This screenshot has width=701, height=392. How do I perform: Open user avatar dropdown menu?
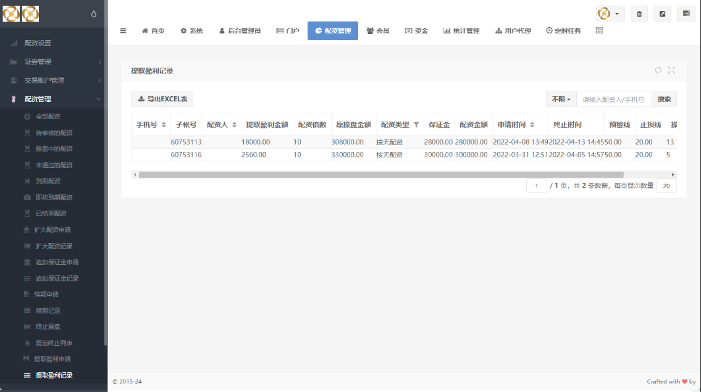click(x=610, y=14)
